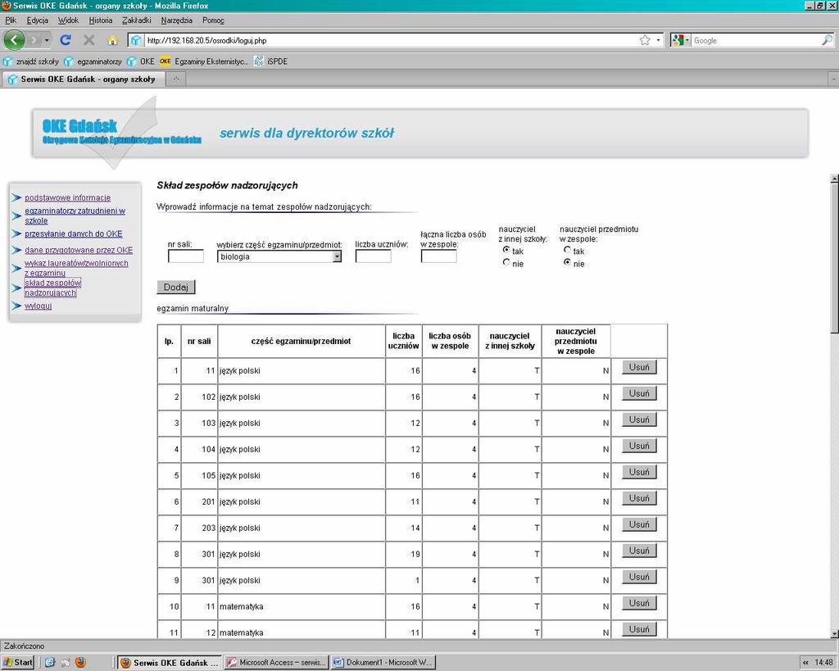The image size is (839, 671).
Task: Open the 'iSPDE' bookmark
Action: [x=270, y=61]
